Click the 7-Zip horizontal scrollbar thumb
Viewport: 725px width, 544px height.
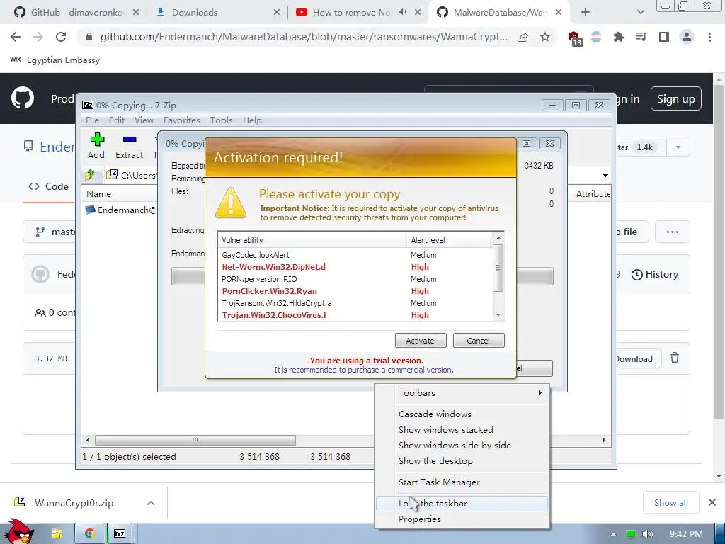(x=195, y=440)
